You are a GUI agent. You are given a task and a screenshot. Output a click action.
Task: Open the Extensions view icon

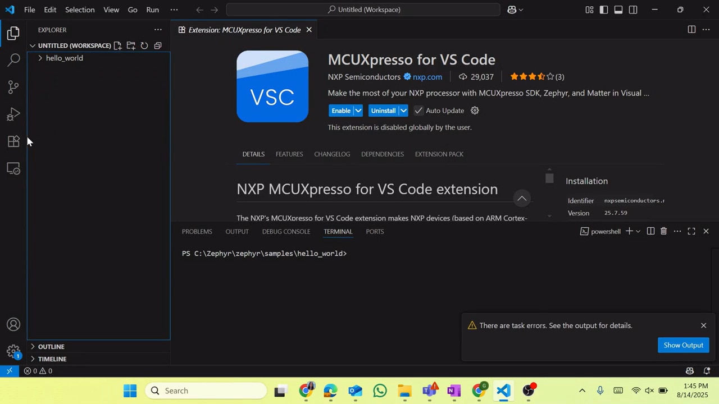click(13, 141)
